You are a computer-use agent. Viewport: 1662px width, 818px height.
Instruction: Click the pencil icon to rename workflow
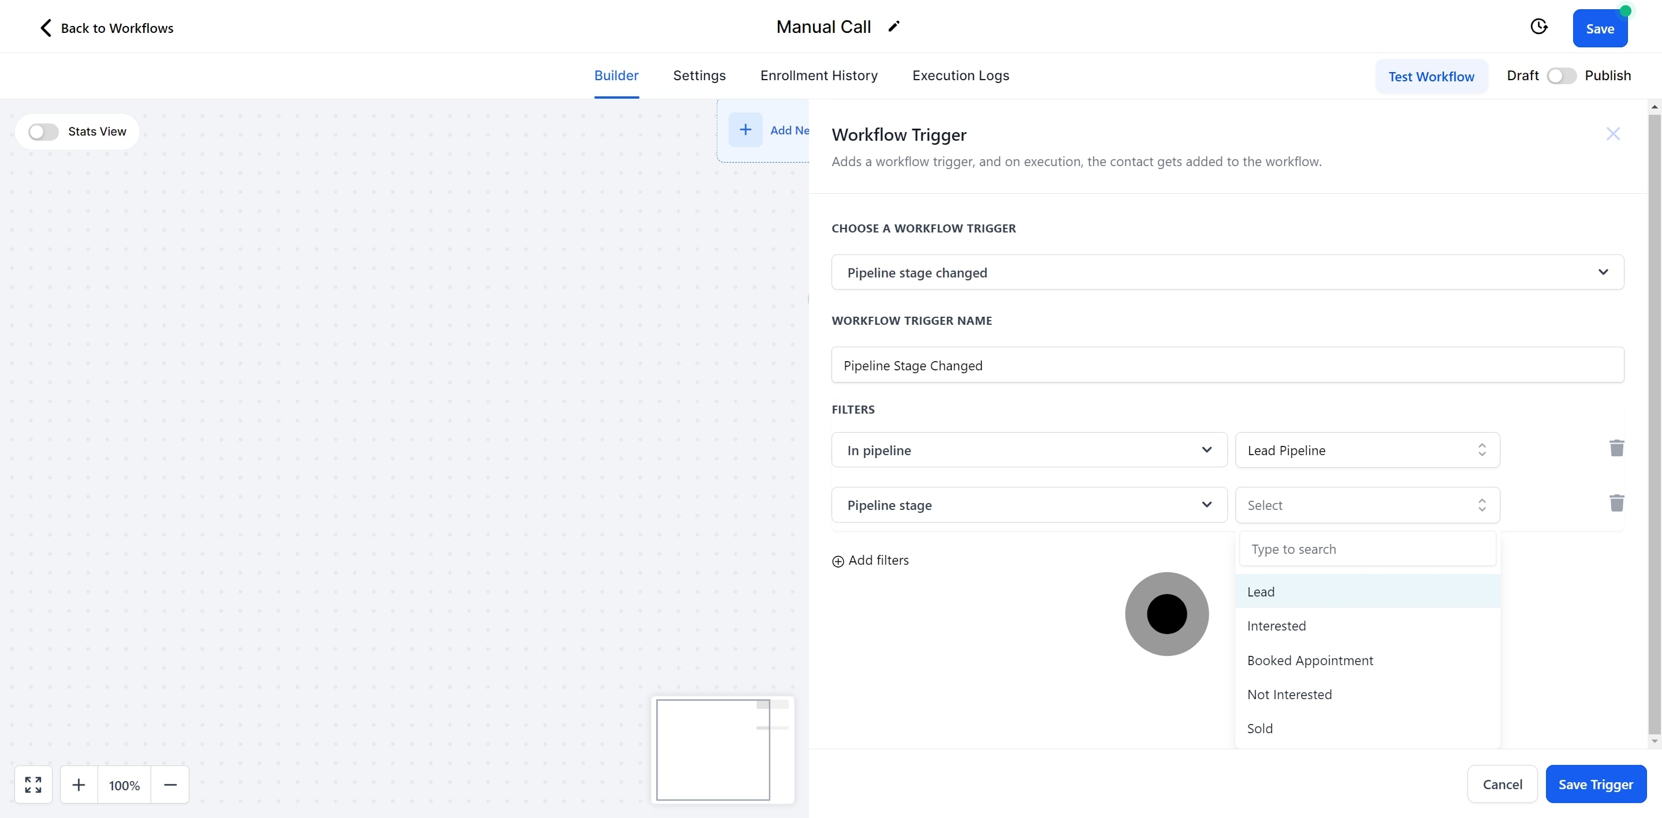tap(893, 27)
